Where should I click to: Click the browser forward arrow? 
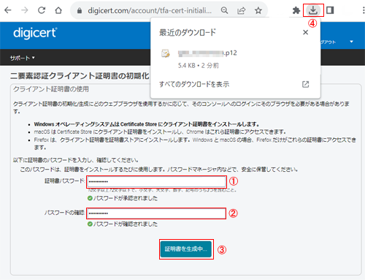(x=24, y=10)
